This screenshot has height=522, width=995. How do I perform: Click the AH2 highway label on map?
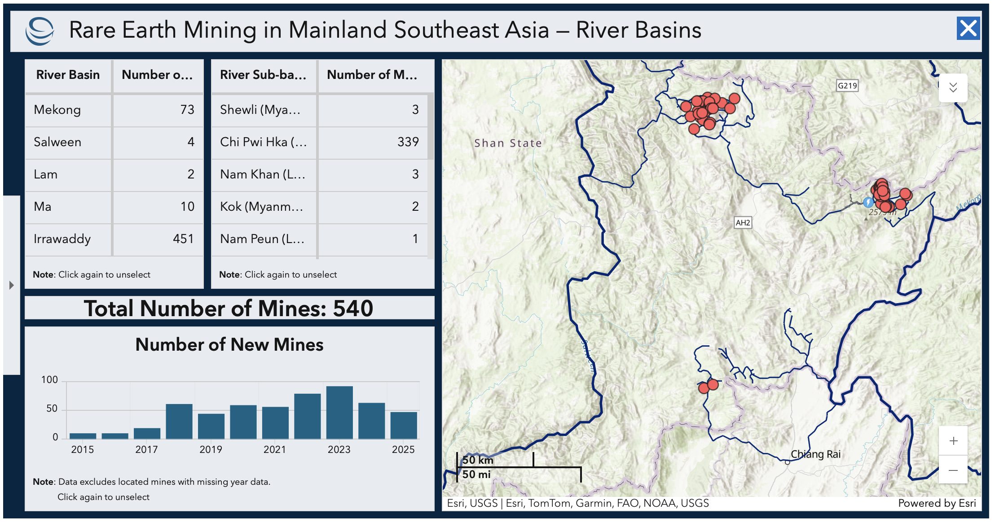(743, 222)
